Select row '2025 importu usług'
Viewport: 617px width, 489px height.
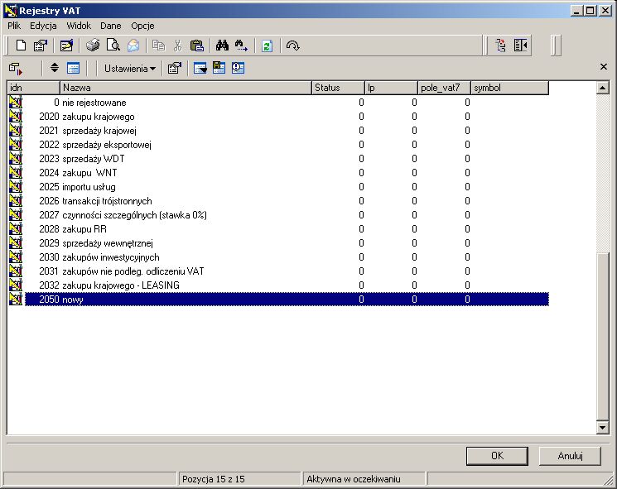coord(277,187)
